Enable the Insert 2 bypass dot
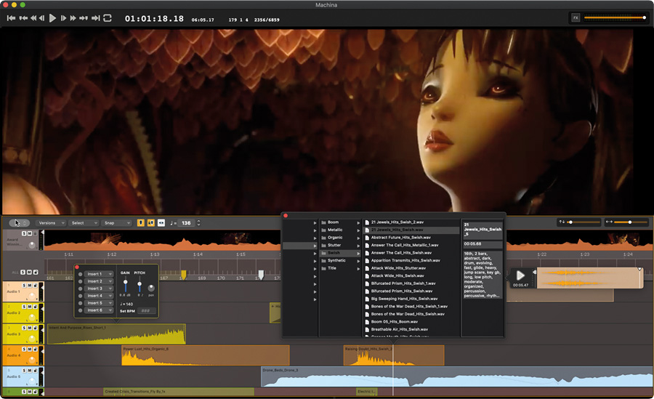This screenshot has width=654, height=399. 81,281
